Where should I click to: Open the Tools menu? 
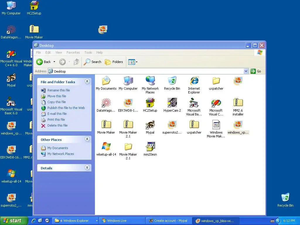(x=88, y=52)
